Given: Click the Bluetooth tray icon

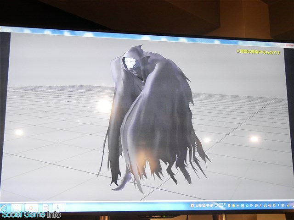Looking at the screenshot, I should click(x=278, y=205).
